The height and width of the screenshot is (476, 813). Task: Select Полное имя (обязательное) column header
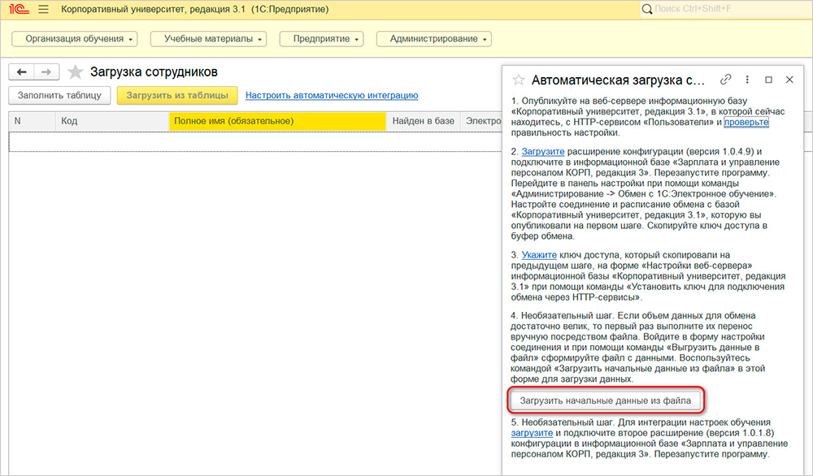(x=277, y=121)
